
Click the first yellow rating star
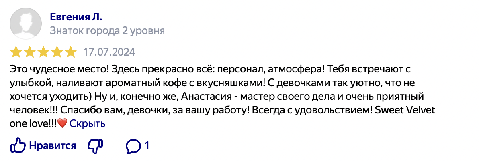16,52
